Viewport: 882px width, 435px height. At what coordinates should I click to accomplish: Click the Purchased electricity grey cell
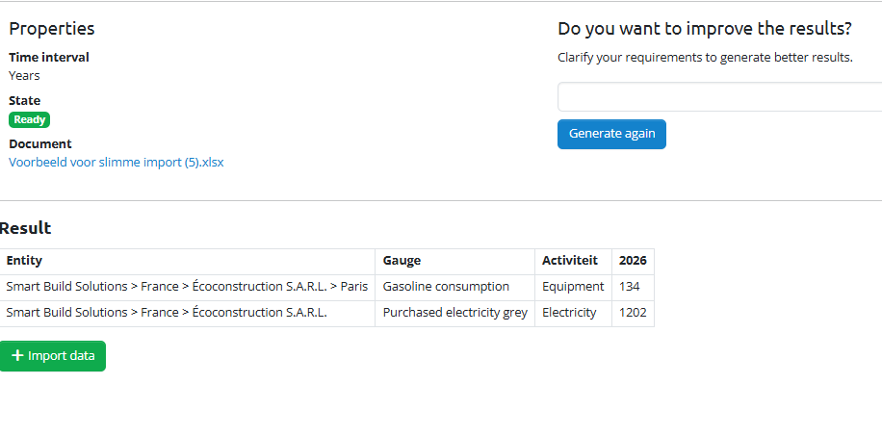click(x=454, y=313)
